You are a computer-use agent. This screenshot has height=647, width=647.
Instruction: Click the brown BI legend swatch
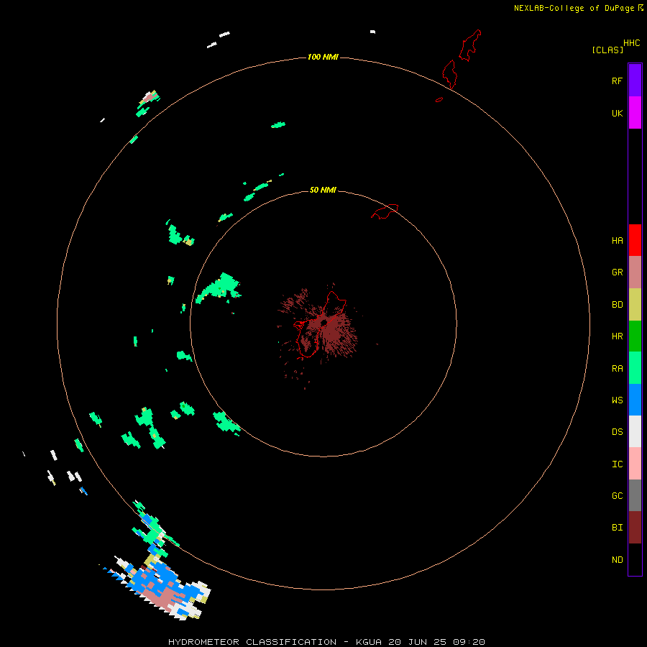click(635, 528)
